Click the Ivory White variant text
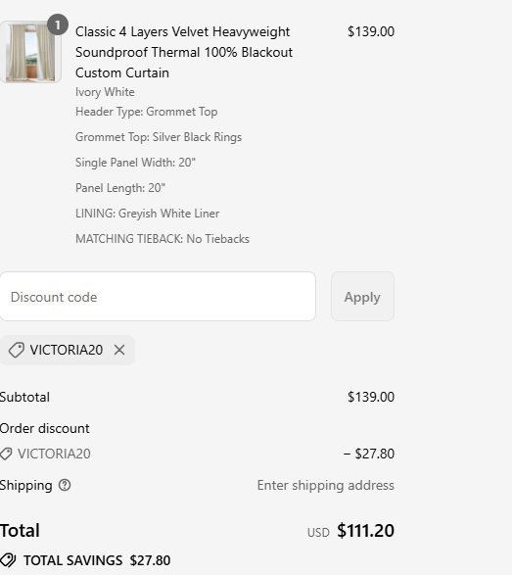512x575 pixels. (x=105, y=92)
